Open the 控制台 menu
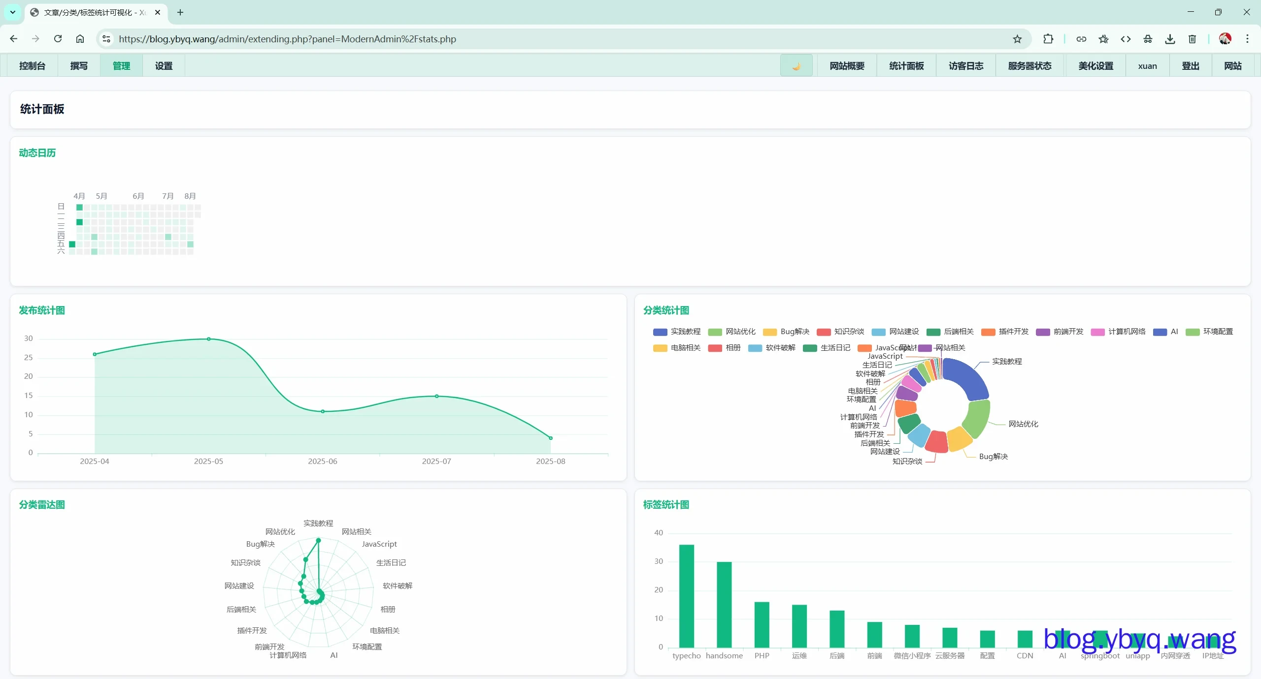The height and width of the screenshot is (679, 1261). click(x=33, y=66)
